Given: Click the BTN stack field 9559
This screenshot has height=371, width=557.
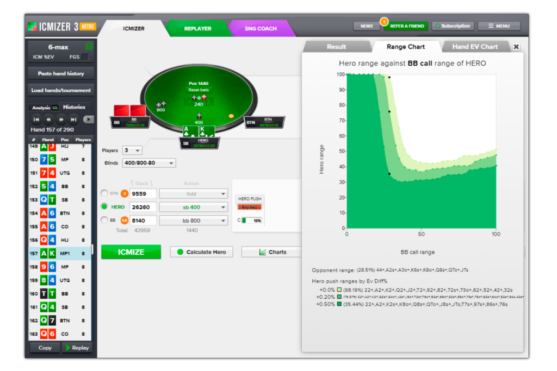Looking at the screenshot, I should (x=143, y=194).
